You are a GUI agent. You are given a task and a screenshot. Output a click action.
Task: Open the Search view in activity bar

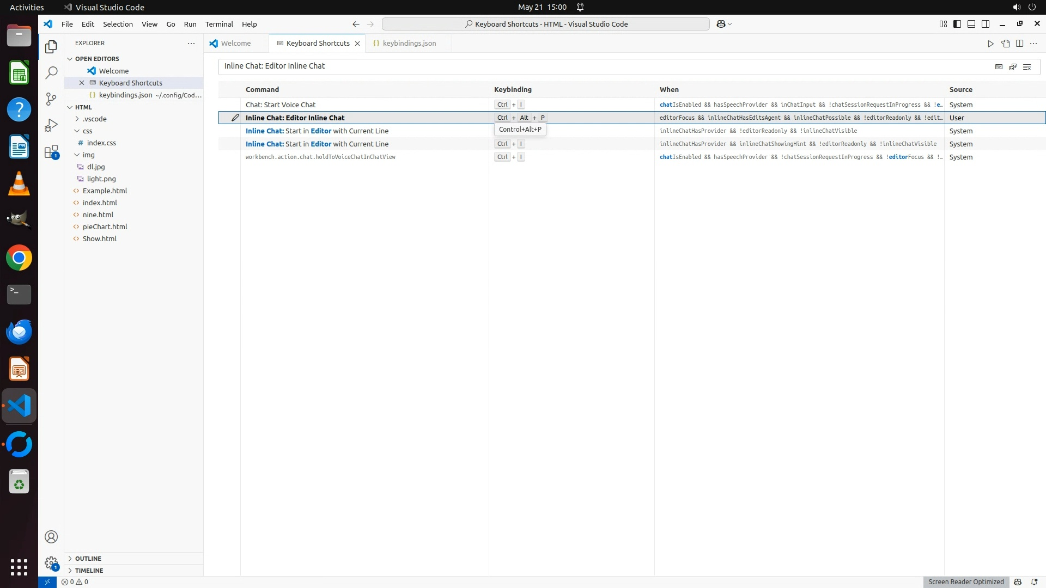pyautogui.click(x=51, y=72)
